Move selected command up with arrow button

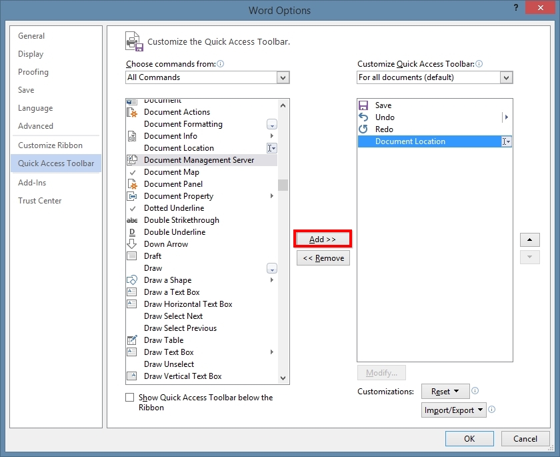pos(529,240)
